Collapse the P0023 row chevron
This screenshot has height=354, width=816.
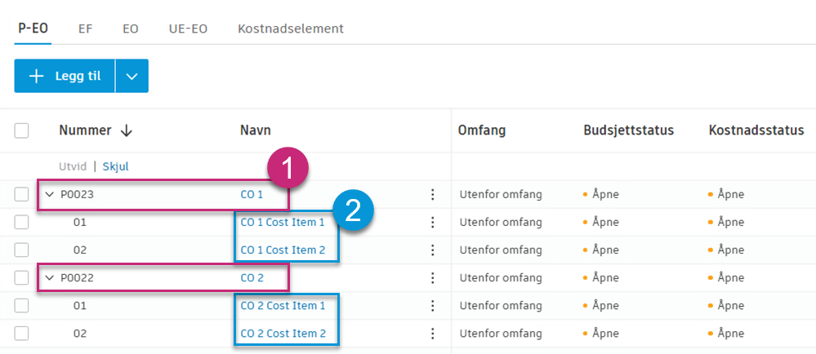pyautogui.click(x=49, y=194)
